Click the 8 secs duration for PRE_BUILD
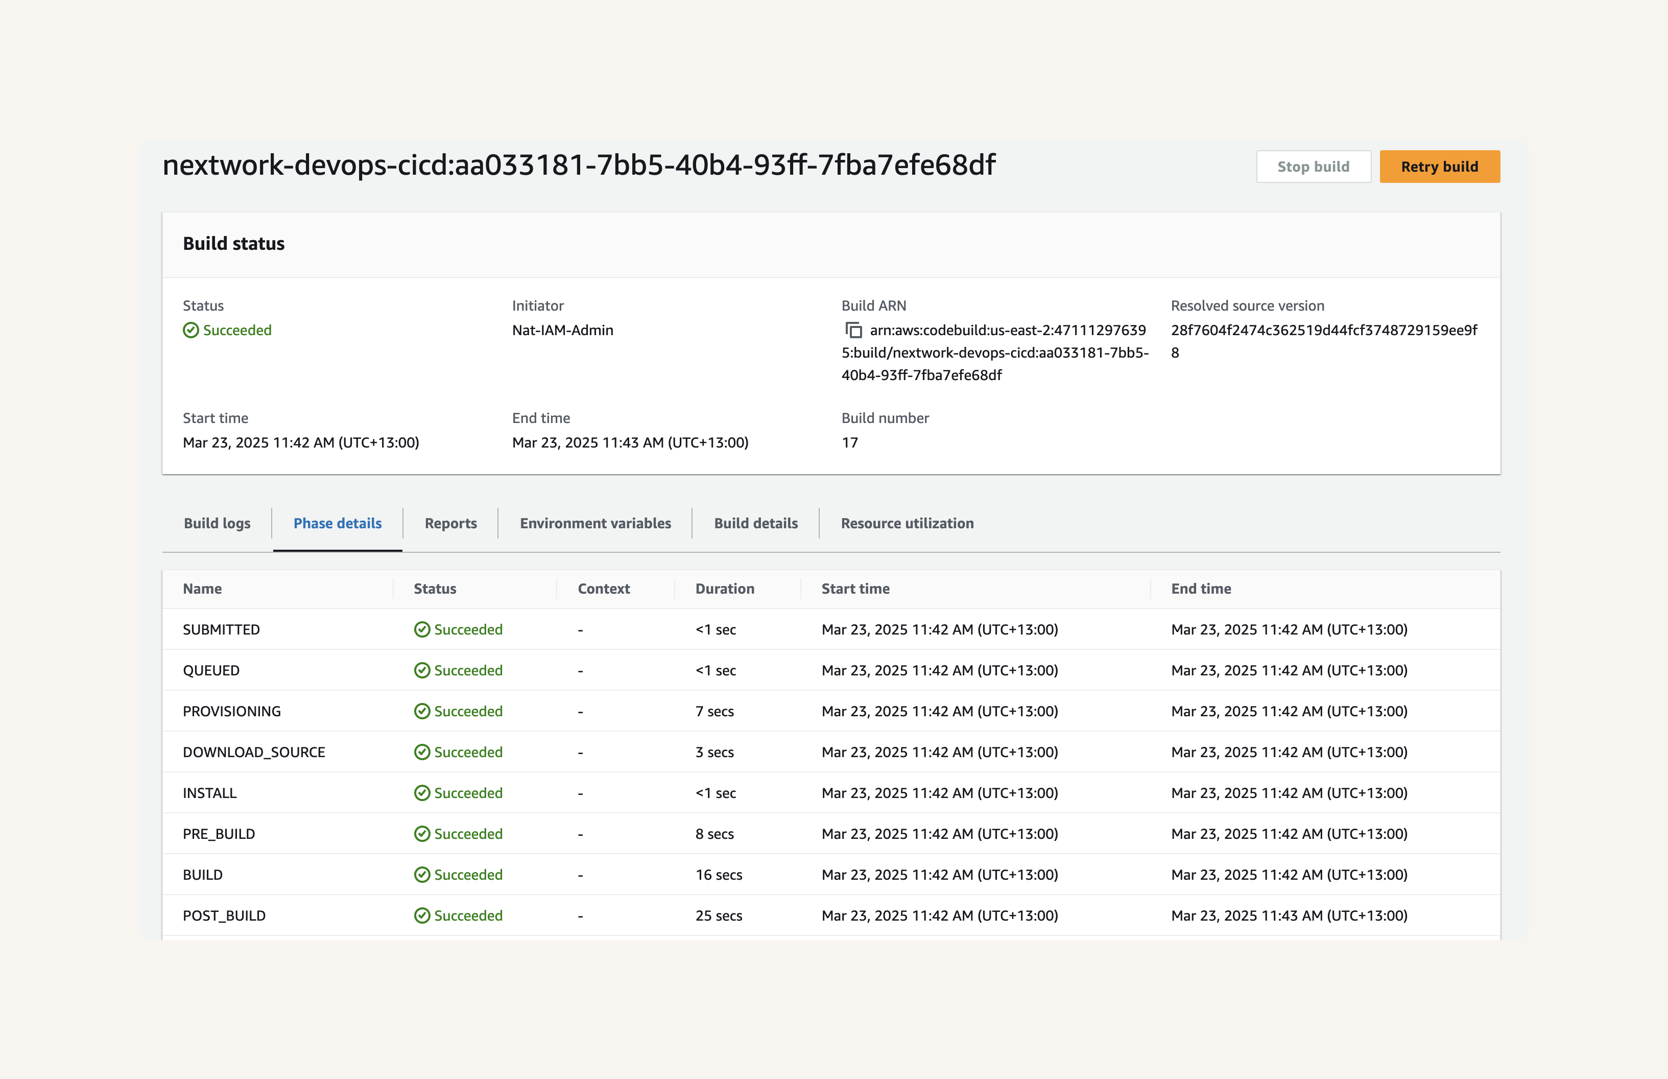The image size is (1668, 1079). coord(714,834)
